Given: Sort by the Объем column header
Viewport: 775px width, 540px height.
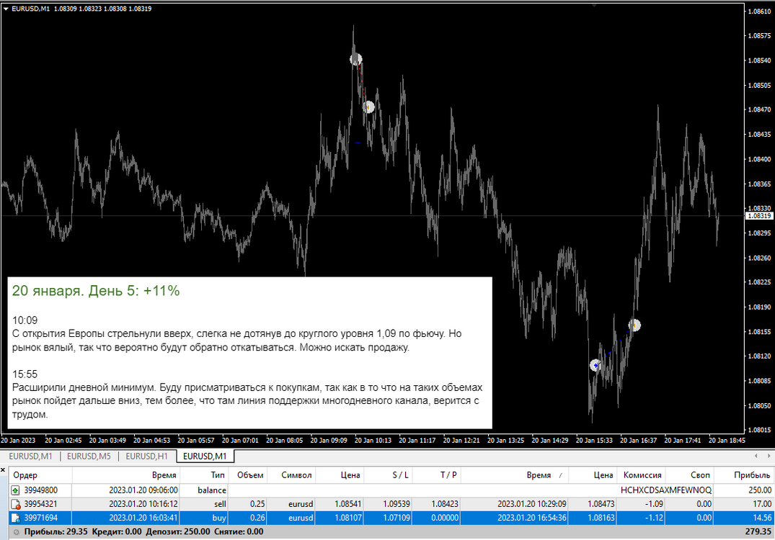Looking at the screenshot, I should tap(247, 475).
